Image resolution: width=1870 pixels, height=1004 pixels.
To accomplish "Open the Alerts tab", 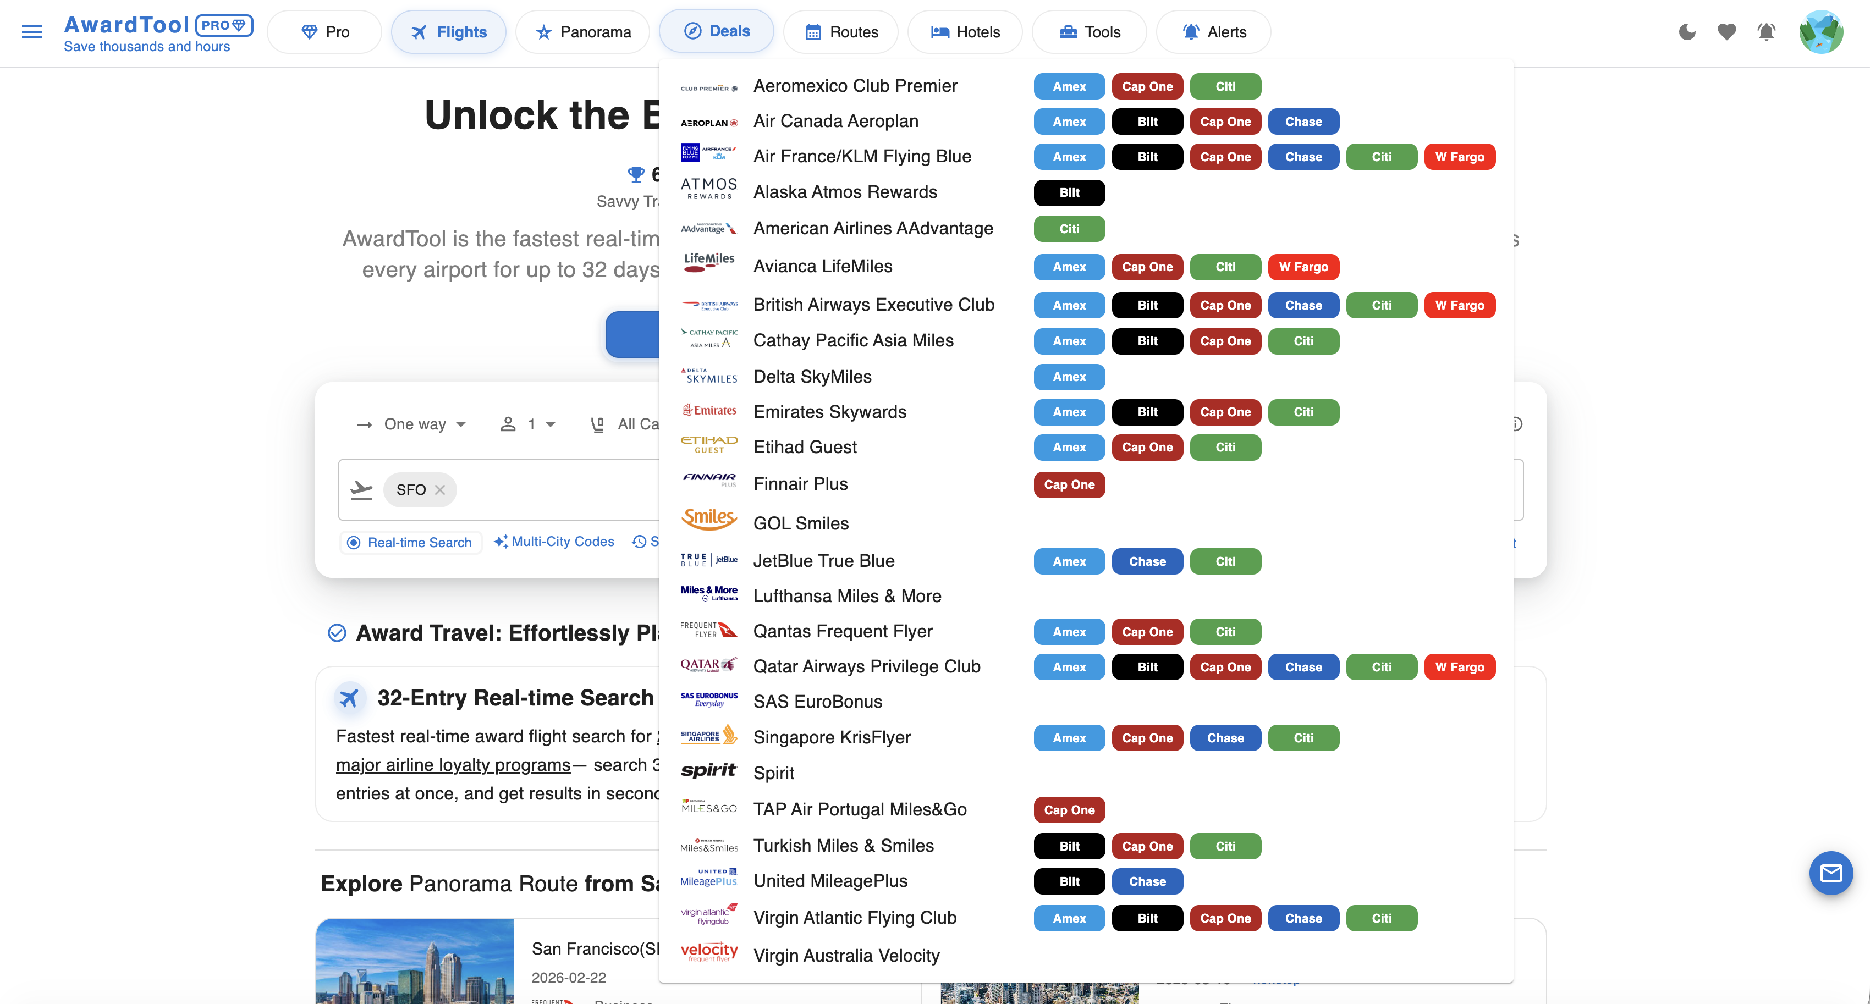I will 1214,32.
